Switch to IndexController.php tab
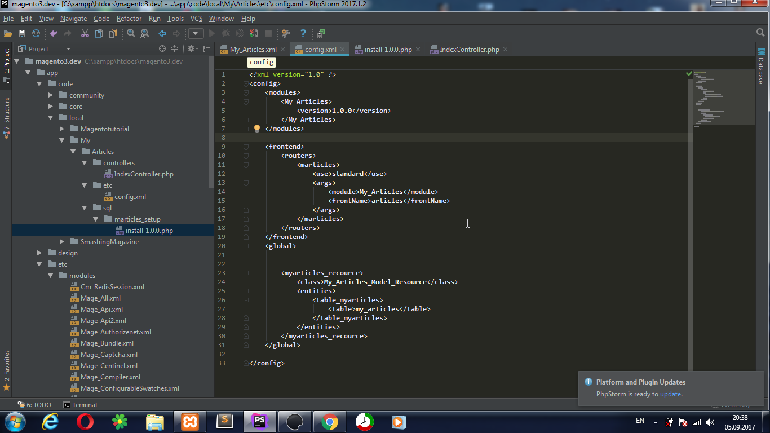The height and width of the screenshot is (433, 770). point(469,50)
